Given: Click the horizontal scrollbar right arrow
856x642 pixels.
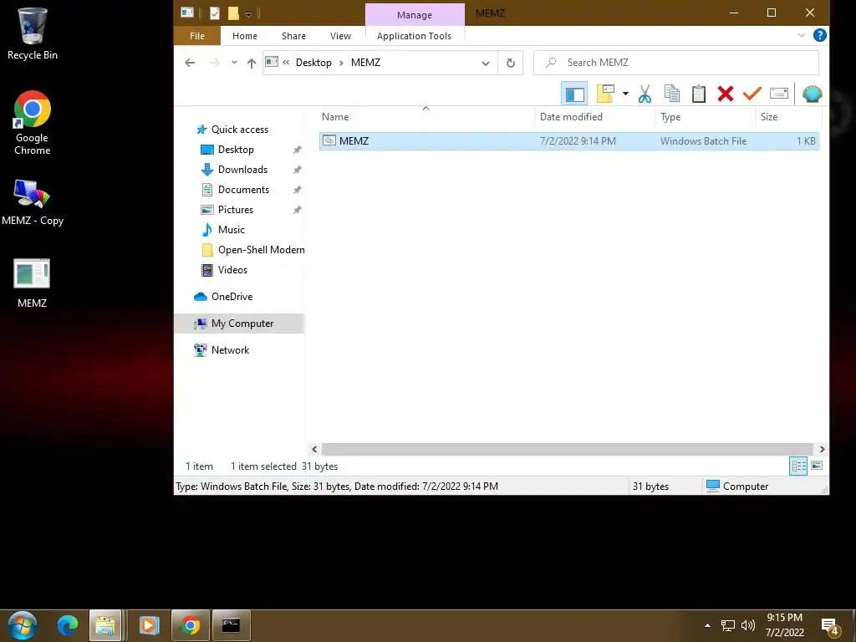Looking at the screenshot, I should point(823,449).
